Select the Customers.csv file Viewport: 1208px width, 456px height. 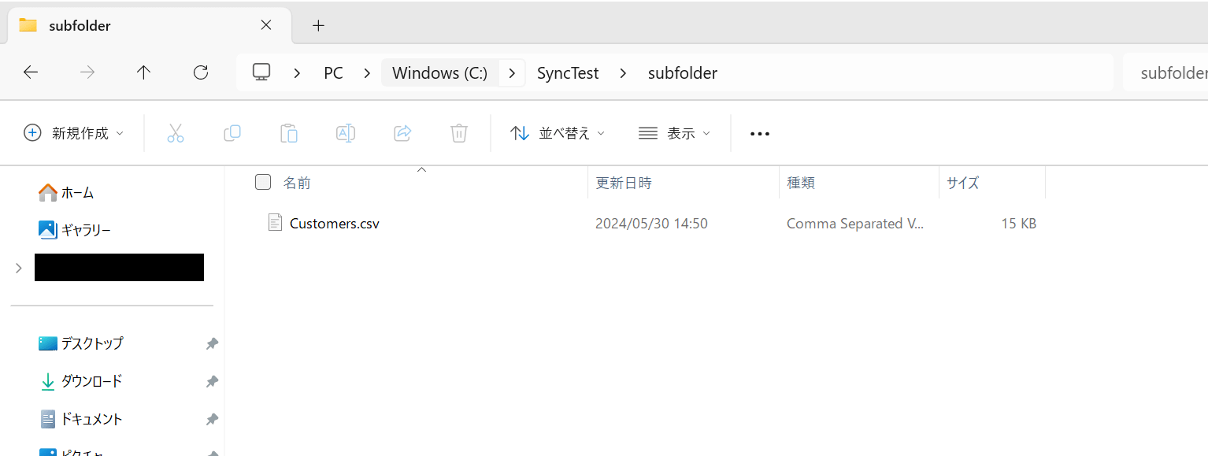click(334, 224)
